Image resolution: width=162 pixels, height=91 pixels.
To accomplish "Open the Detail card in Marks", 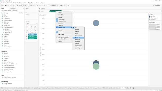I will [27, 31].
